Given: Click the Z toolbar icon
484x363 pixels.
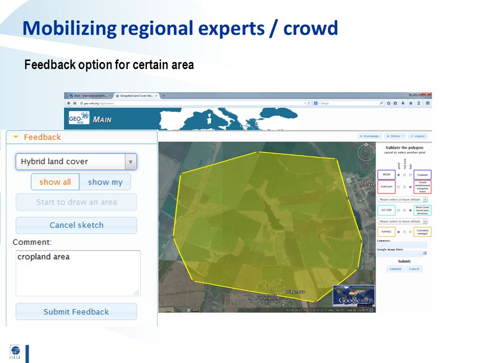Looking at the screenshot, I should pyautogui.click(x=419, y=103).
